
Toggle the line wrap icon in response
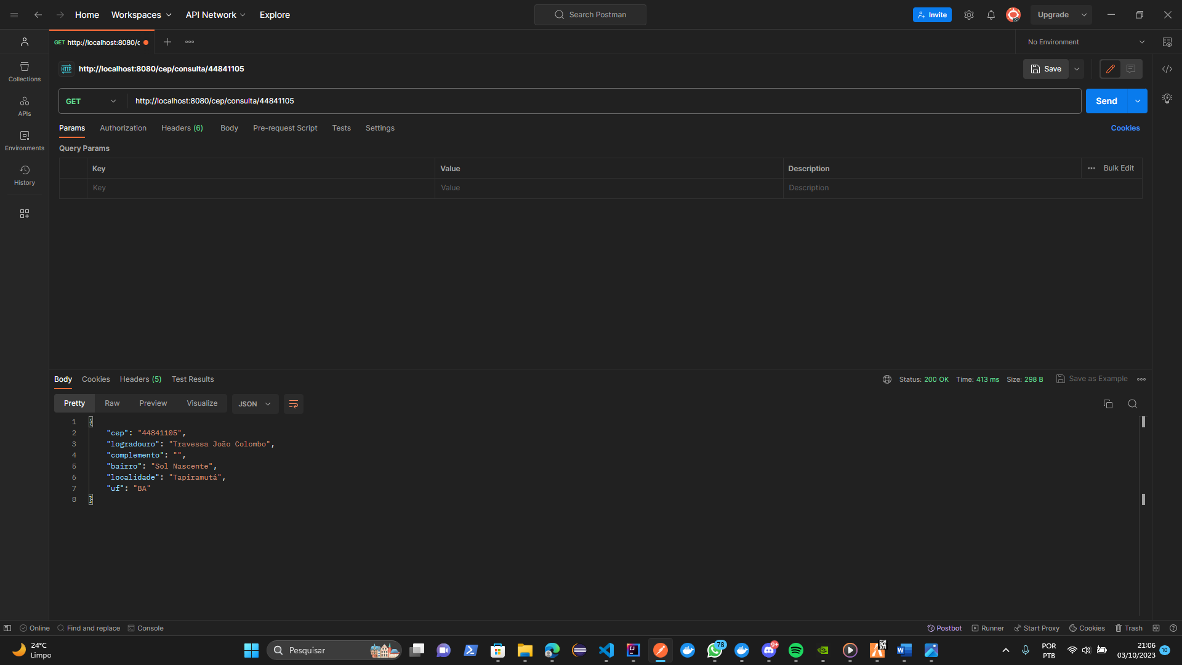tap(293, 404)
